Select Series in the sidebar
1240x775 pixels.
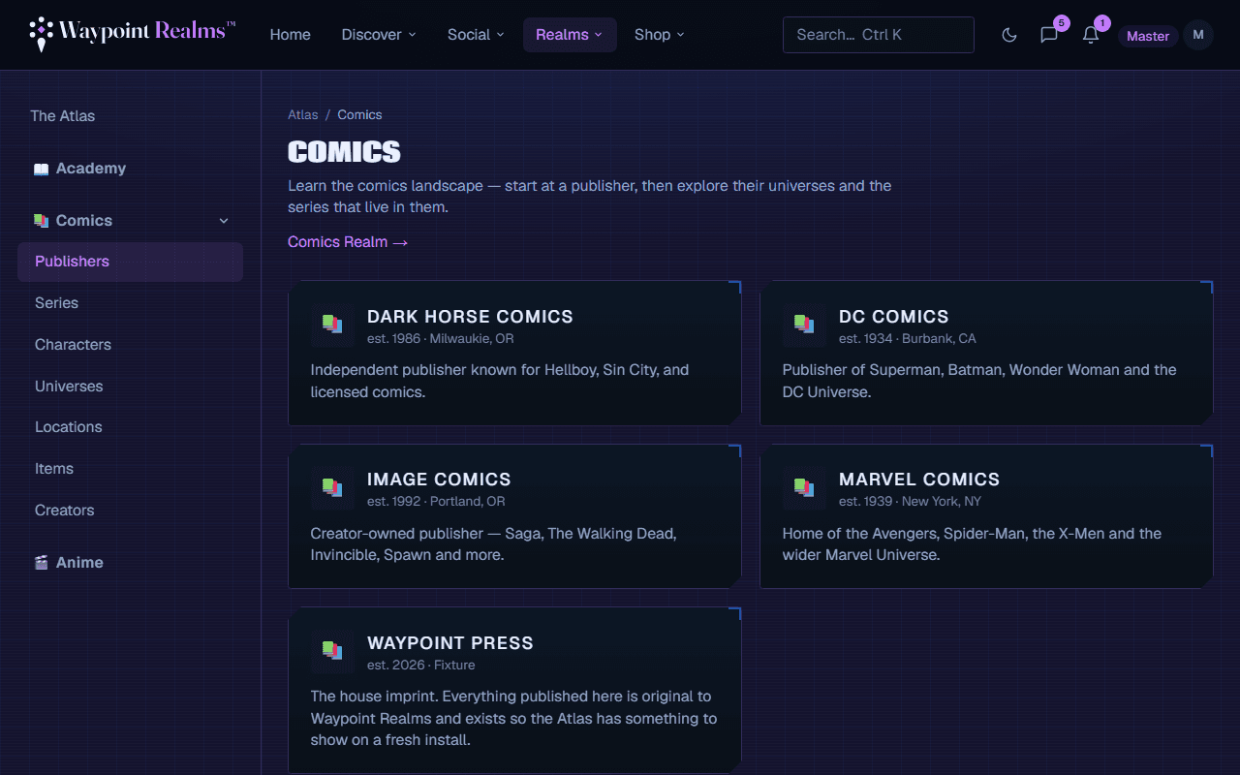[130, 303]
